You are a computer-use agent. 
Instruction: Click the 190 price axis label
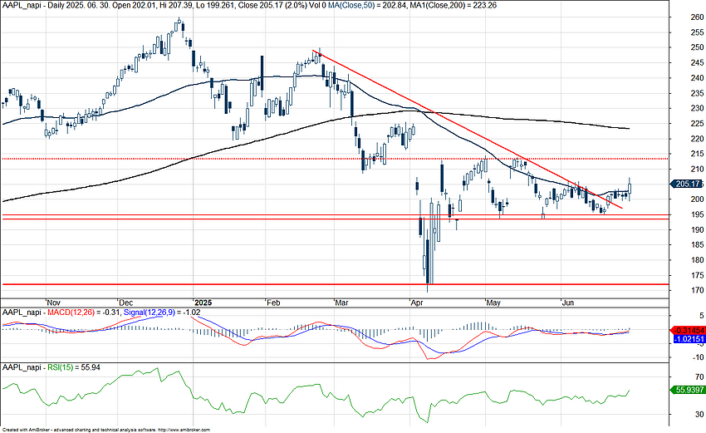point(697,229)
